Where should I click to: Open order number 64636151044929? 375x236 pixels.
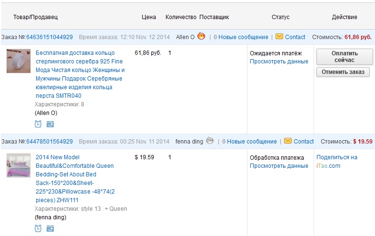point(49,37)
